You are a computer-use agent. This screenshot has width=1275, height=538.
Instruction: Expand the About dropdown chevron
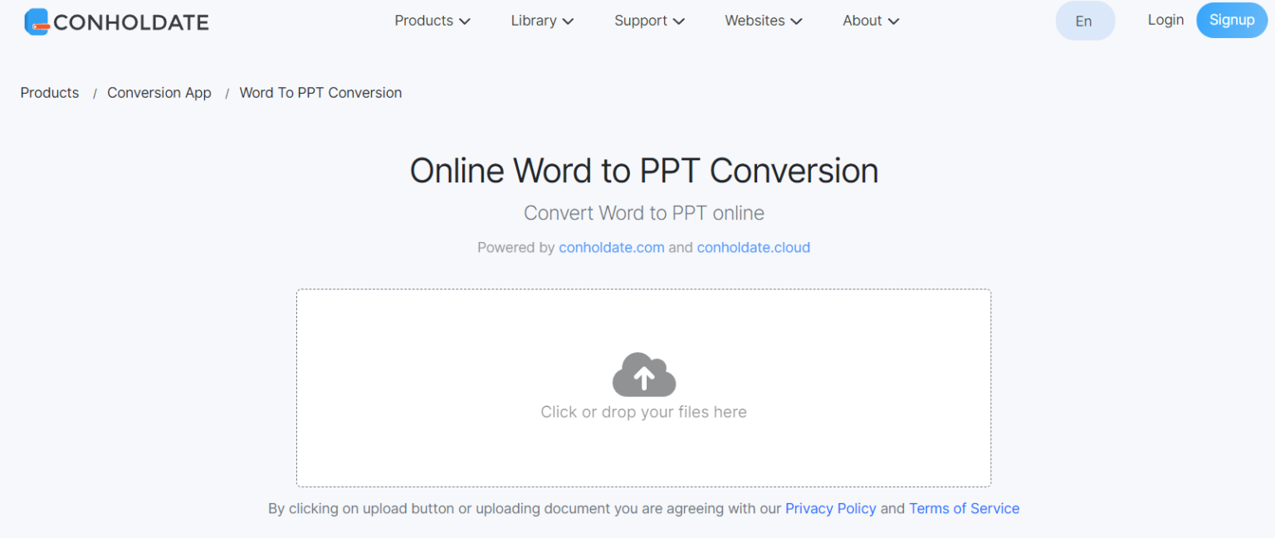[893, 22]
